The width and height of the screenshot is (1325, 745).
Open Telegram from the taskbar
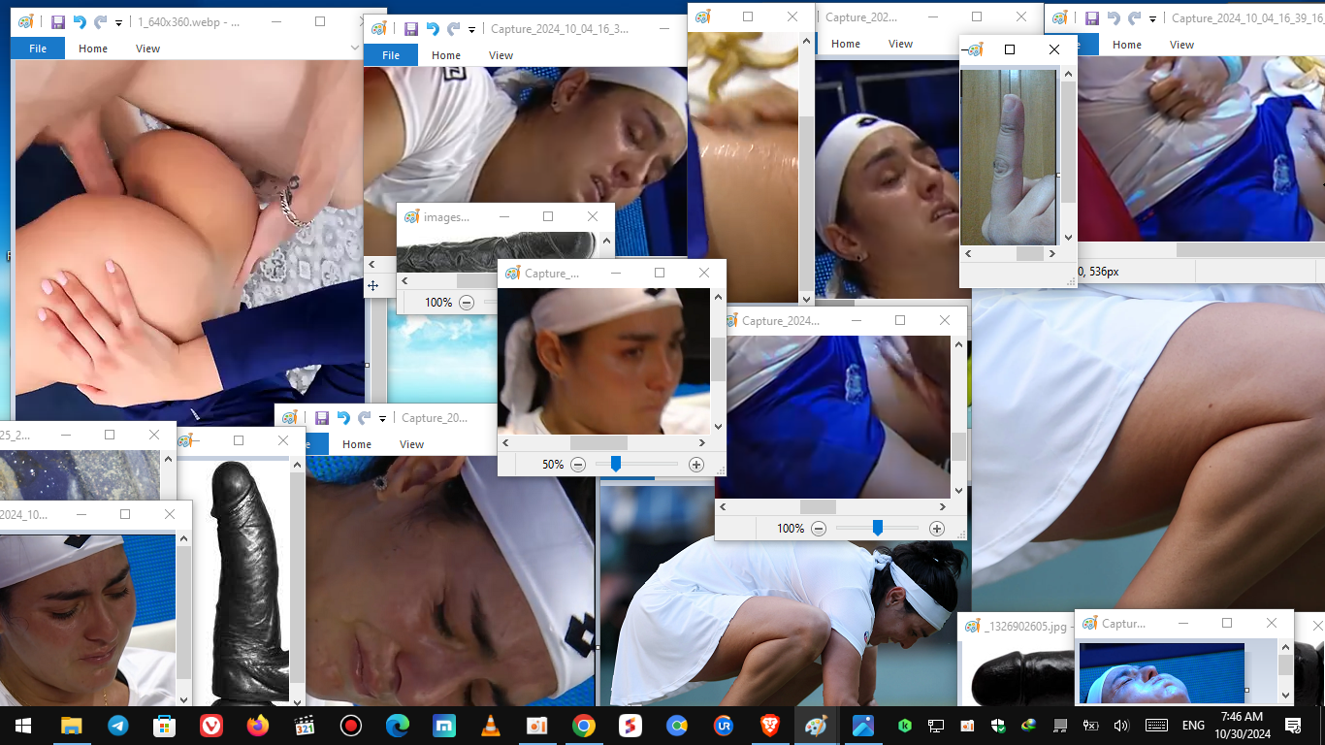coord(117,726)
